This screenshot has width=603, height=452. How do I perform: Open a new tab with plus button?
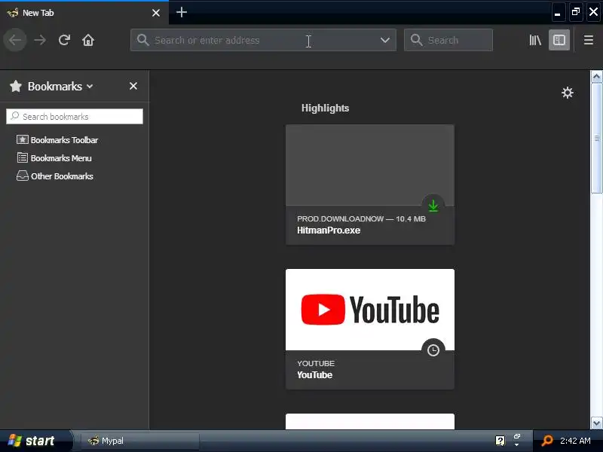182,12
